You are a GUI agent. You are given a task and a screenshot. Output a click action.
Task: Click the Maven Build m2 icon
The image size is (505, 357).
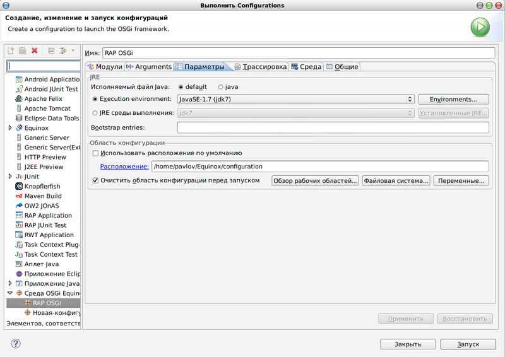coord(19,196)
